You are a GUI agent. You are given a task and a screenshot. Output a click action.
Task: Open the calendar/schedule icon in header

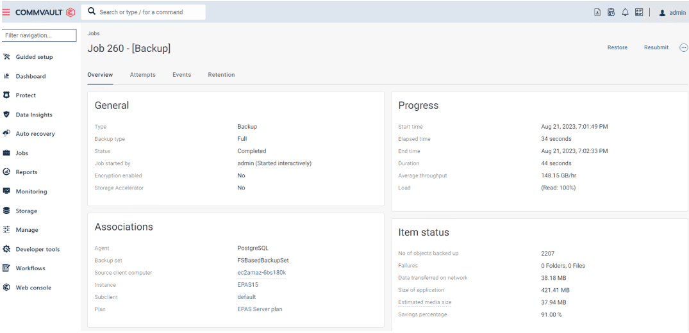coord(611,13)
